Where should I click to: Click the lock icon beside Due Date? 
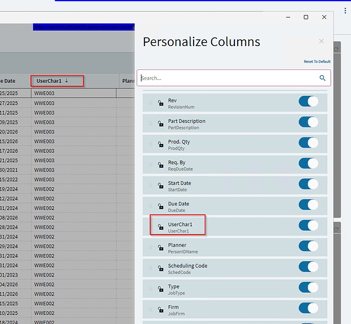click(161, 206)
